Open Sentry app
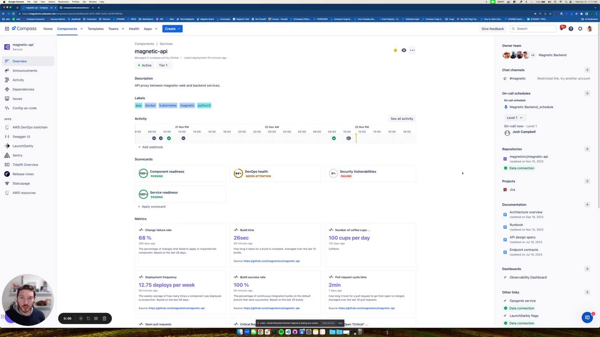 [x=17, y=155]
